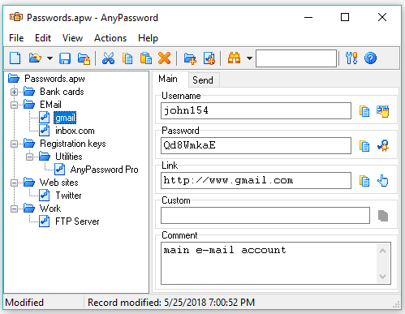405x314 pixels.
Task: Open the File menu
Action: point(16,38)
